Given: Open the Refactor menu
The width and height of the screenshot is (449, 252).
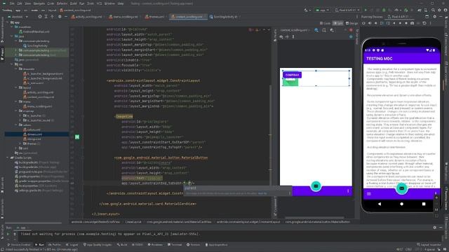Looking at the screenshot, I should click(x=62, y=3).
